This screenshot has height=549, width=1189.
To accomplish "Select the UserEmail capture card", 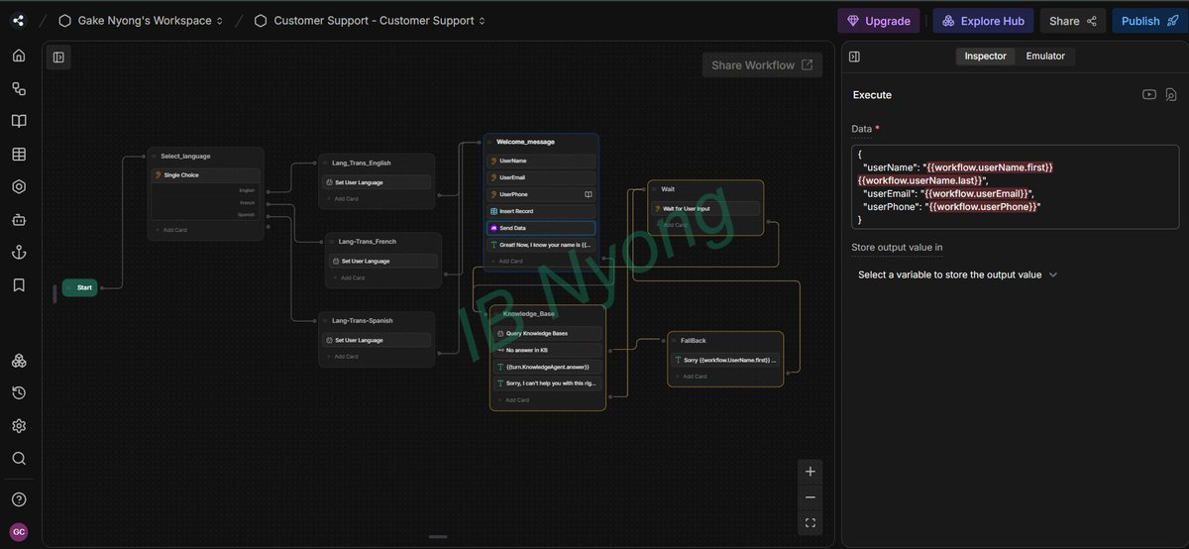I will pyautogui.click(x=542, y=177).
